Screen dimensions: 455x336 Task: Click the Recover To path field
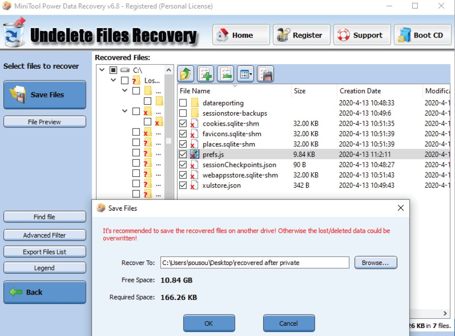click(x=254, y=262)
